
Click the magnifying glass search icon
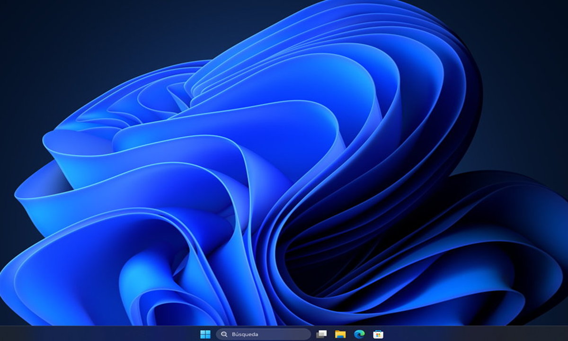tap(224, 334)
